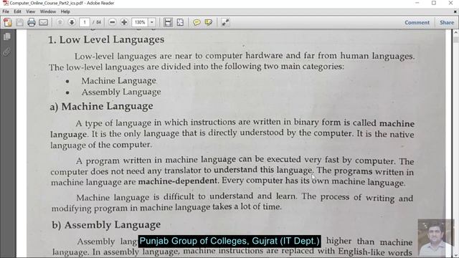The width and height of the screenshot is (459, 258).
Task: Click the 'a) Machine Language' heading
Action: coord(101,106)
